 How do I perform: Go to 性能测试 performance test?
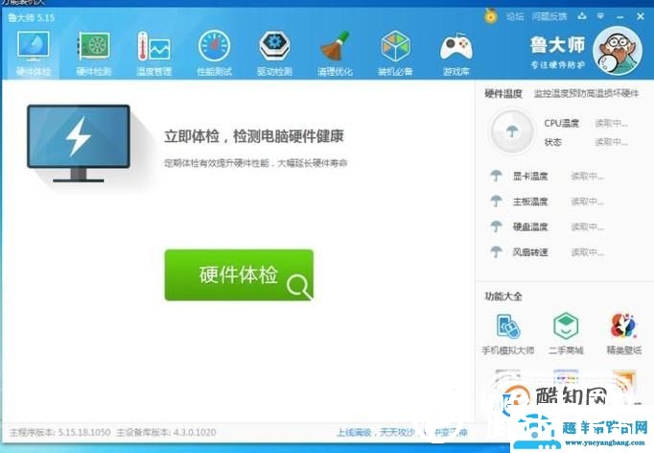(214, 54)
